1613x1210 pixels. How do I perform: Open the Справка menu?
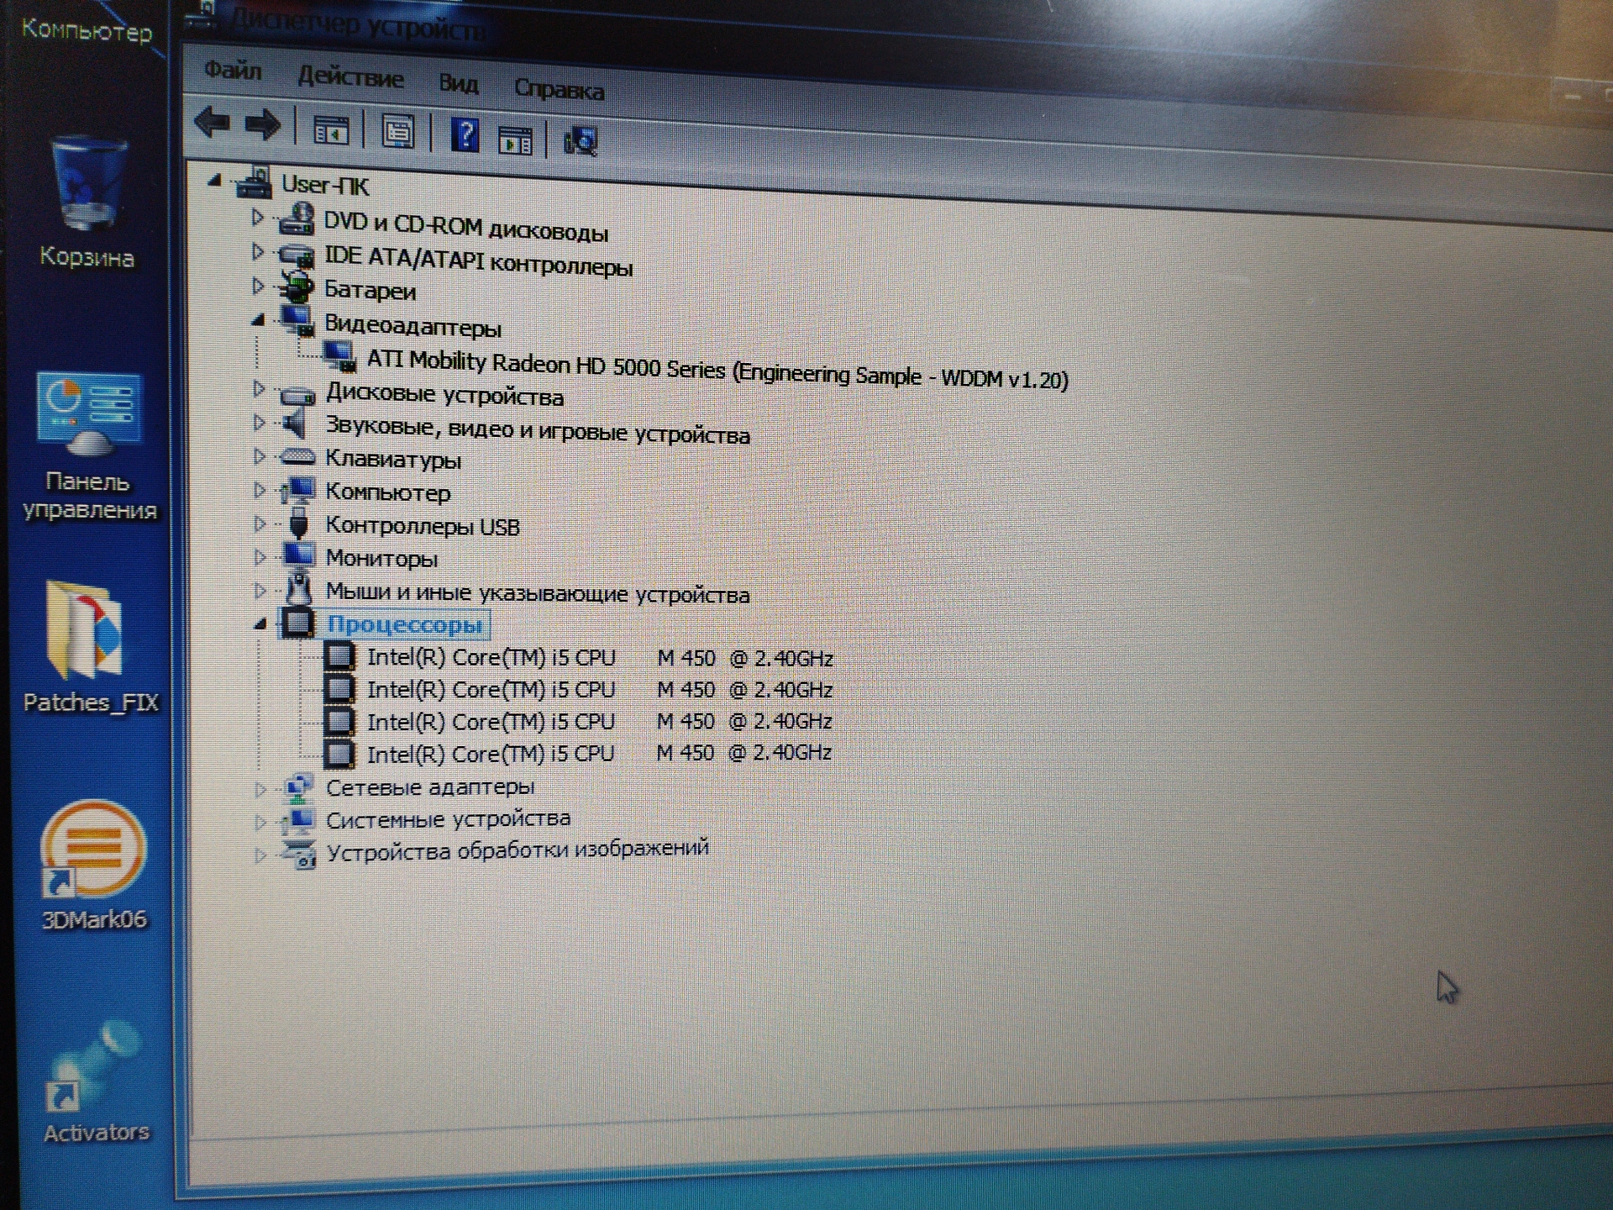click(559, 89)
